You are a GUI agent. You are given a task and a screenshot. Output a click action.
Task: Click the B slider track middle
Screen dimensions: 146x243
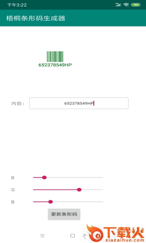coord(68,202)
